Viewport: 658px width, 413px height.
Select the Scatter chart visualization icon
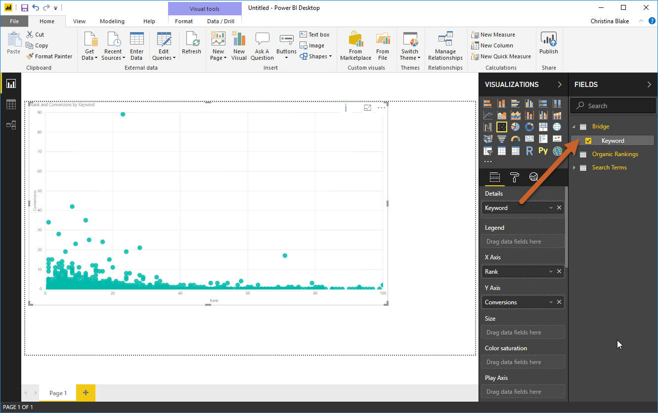point(502,126)
